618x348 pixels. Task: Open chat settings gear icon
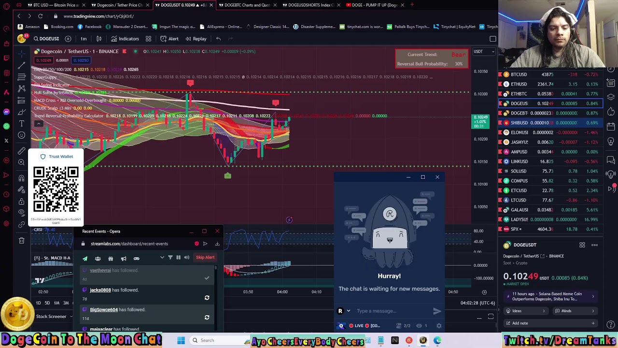coord(438,326)
